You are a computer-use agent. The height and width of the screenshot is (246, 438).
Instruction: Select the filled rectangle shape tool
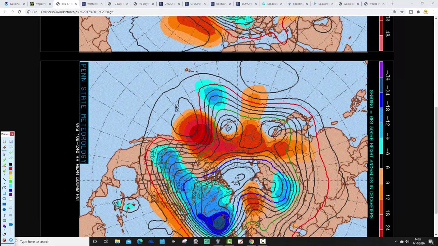[4, 204]
